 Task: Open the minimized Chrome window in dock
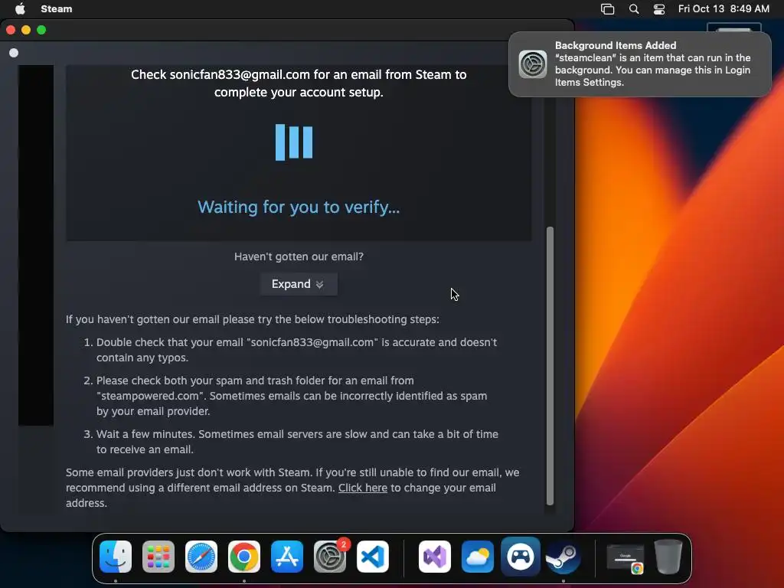tap(625, 557)
